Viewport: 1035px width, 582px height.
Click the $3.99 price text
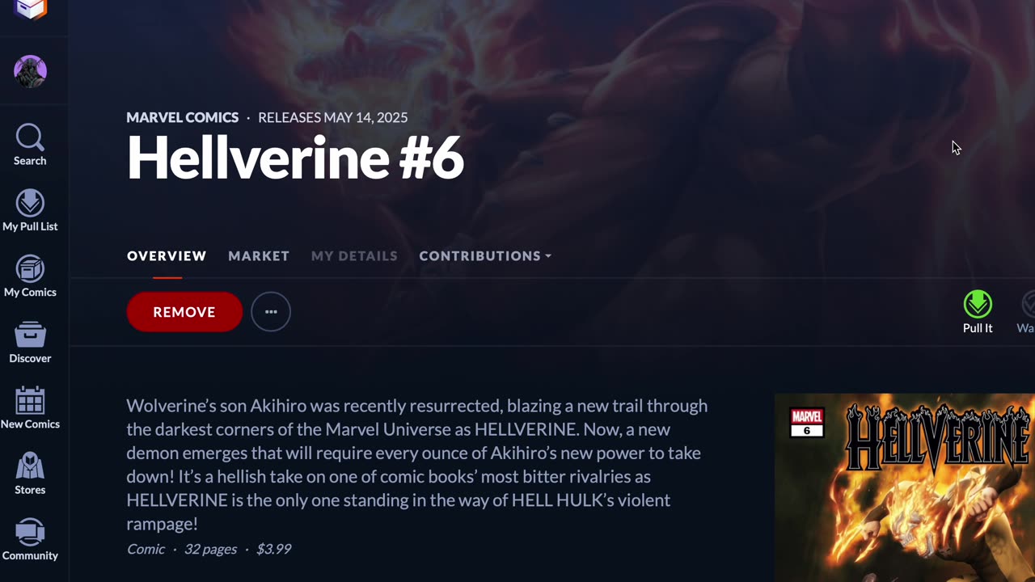(x=273, y=549)
